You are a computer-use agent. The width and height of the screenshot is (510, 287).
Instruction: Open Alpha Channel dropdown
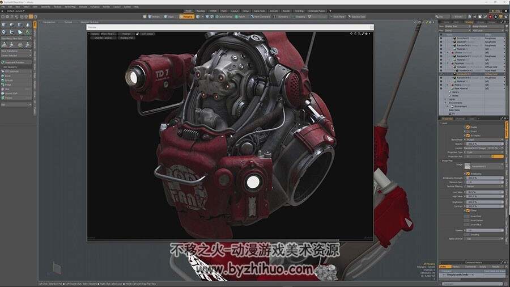click(484, 239)
